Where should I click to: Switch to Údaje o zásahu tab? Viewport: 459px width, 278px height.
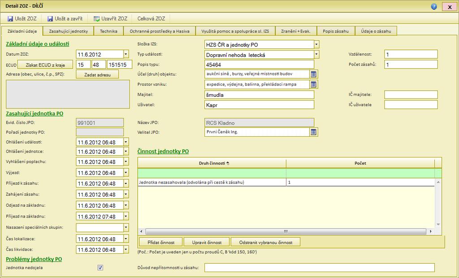coord(376,31)
